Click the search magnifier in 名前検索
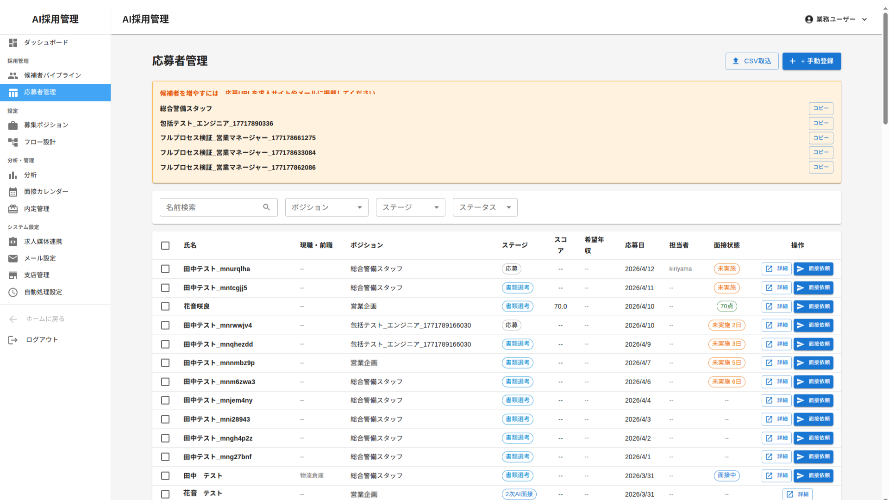The image size is (889, 500). 266,207
